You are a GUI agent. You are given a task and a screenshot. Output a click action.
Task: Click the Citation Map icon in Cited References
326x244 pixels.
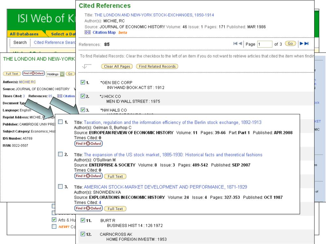point(88,32)
